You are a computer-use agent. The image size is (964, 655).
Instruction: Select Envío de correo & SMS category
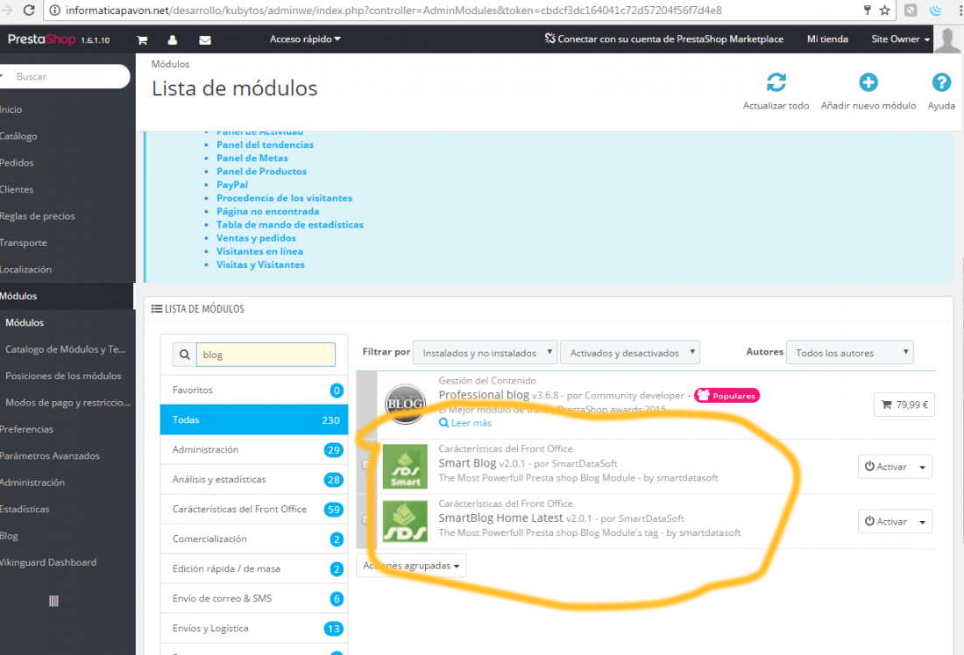click(254, 598)
